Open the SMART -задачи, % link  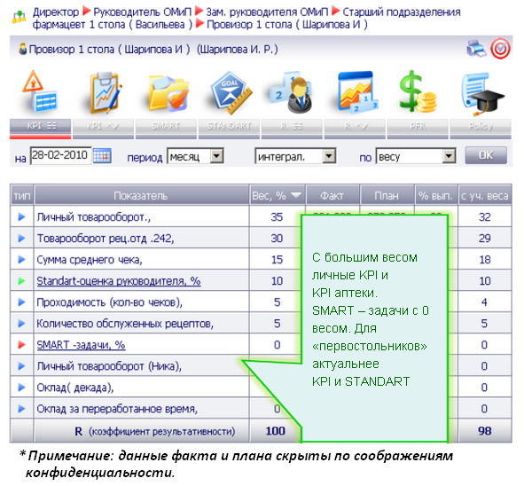tap(81, 345)
